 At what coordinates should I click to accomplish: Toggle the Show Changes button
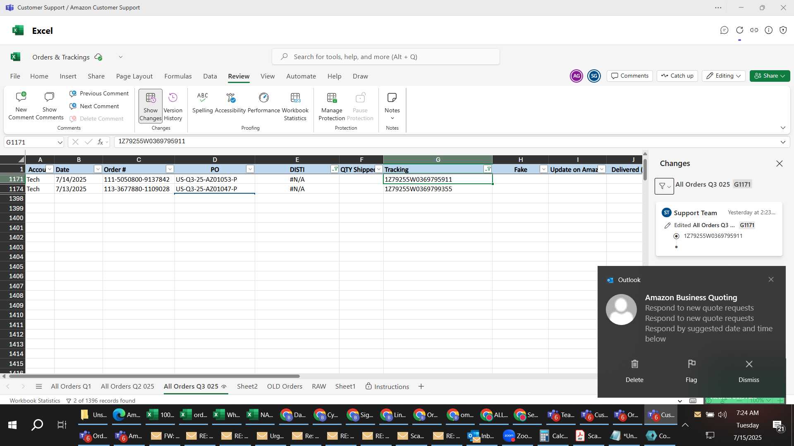[151, 107]
